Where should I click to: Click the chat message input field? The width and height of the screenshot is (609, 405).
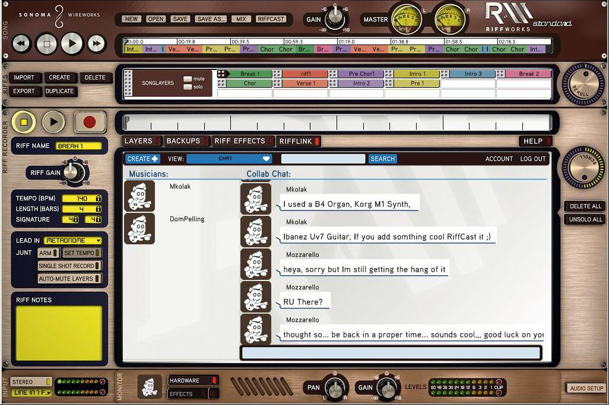pos(391,353)
